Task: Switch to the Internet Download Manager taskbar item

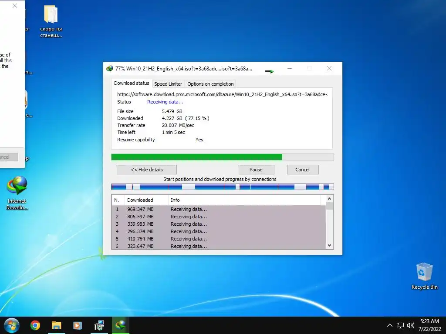Action: tap(121, 325)
